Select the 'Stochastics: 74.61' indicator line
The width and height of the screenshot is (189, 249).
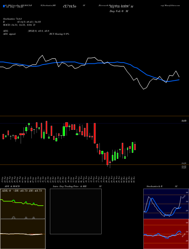tap(12, 19)
